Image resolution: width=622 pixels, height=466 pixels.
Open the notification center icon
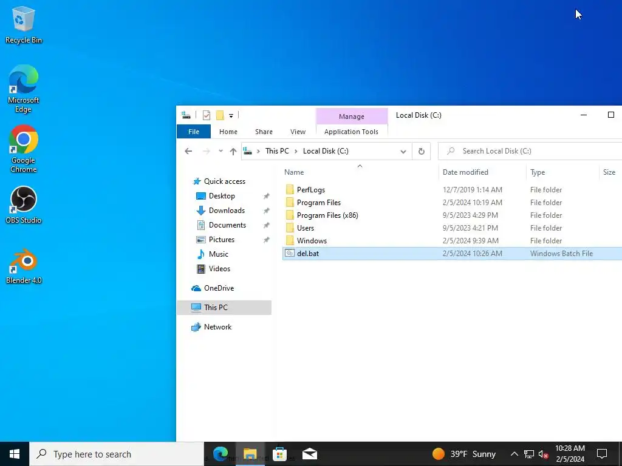[602, 454]
